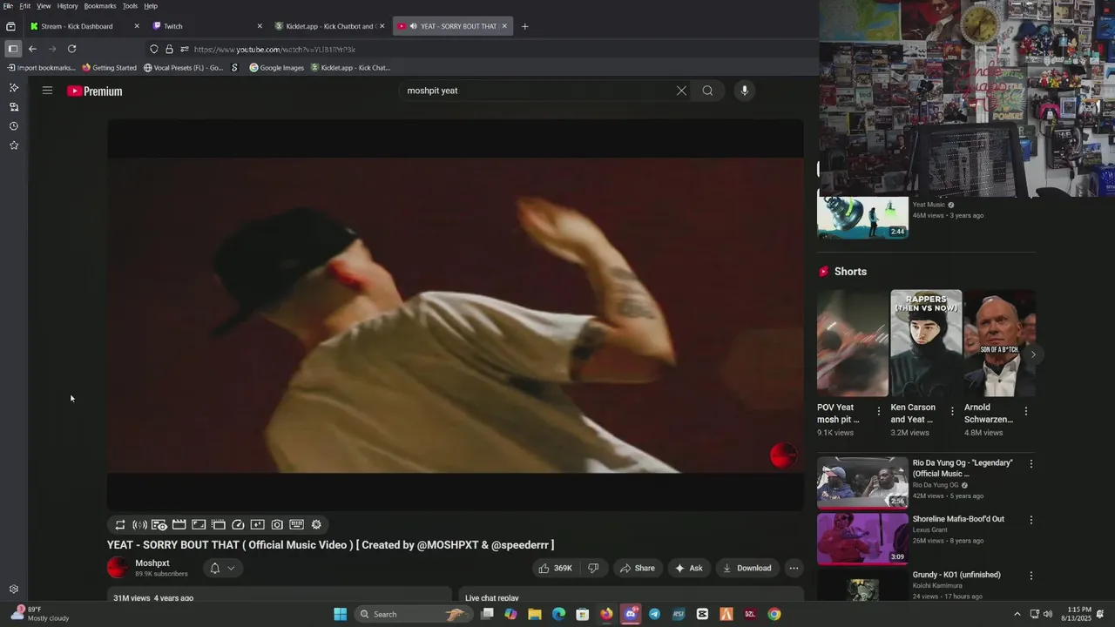Go to the YouTube Premium home logo

pos(95,91)
